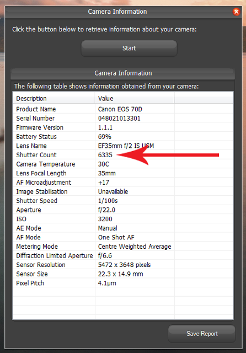Screen dimensions: 246x353
Task: Click the Serial Number value 048021013301
Action: point(119,119)
